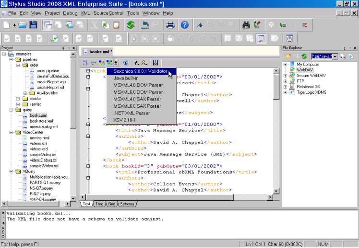Click the yellow tree structure icon in editor toolbar
359x248 pixels.
(x=144, y=63)
